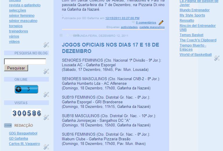Open the Tiempo Muerto - Enlaces link
Screen dimensions: 223x151
click(x=193, y=47)
